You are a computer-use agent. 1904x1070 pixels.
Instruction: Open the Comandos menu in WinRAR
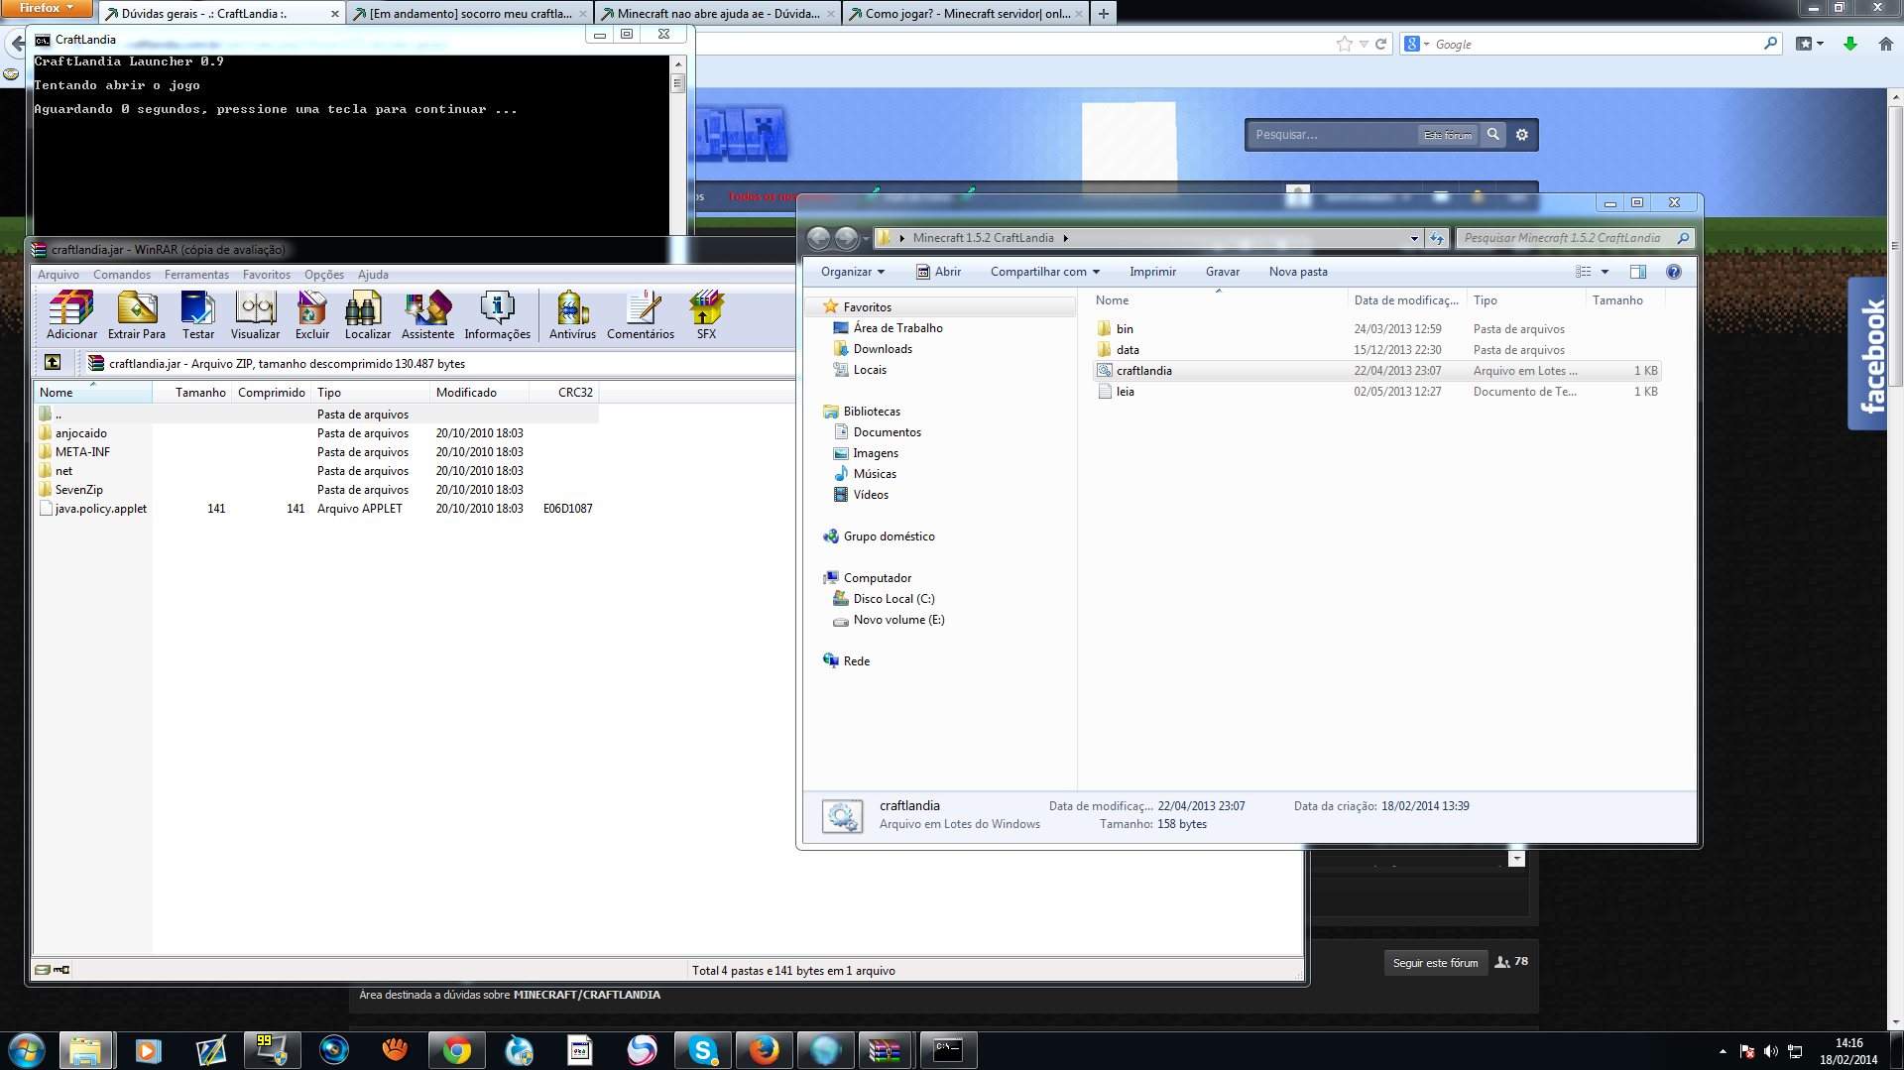point(122,275)
